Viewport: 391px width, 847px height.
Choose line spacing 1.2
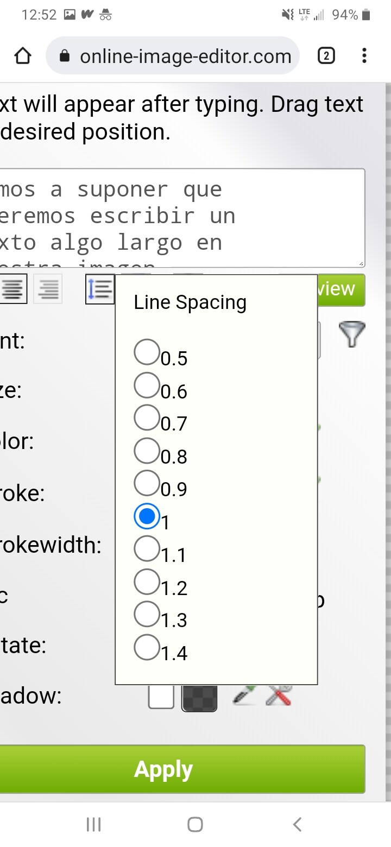147,581
